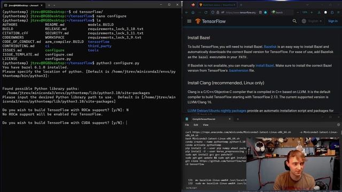
Task: Click the webcam video overlay
Action: coord(293,164)
